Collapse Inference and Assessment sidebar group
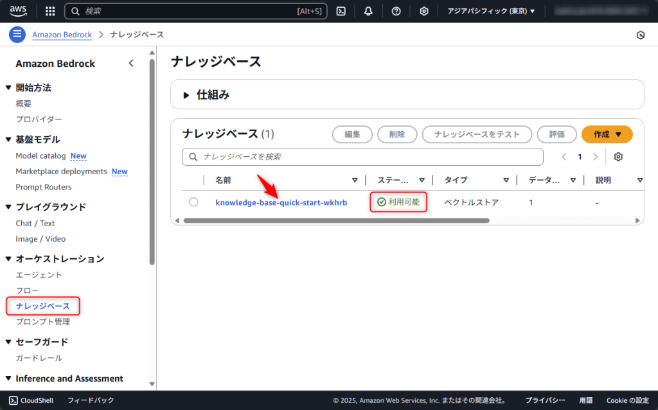Screen dimensions: 658x410 tap(8, 379)
